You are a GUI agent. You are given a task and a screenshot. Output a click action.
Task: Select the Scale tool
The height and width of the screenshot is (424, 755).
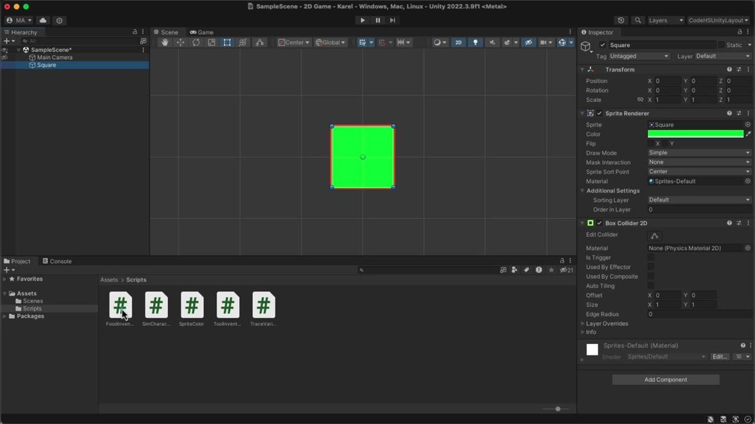coord(211,42)
